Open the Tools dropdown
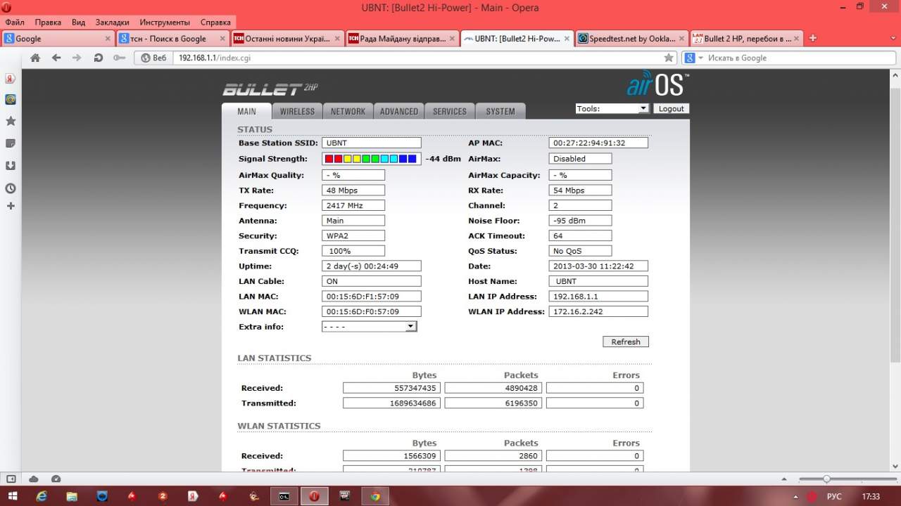Viewport: 901px width, 506px height. [612, 109]
